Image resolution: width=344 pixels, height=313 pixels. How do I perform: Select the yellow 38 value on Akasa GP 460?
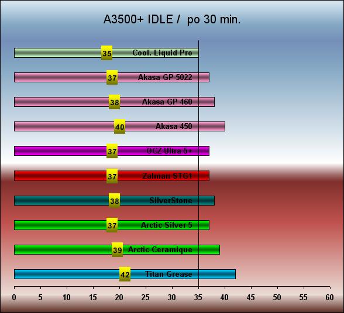(115, 102)
